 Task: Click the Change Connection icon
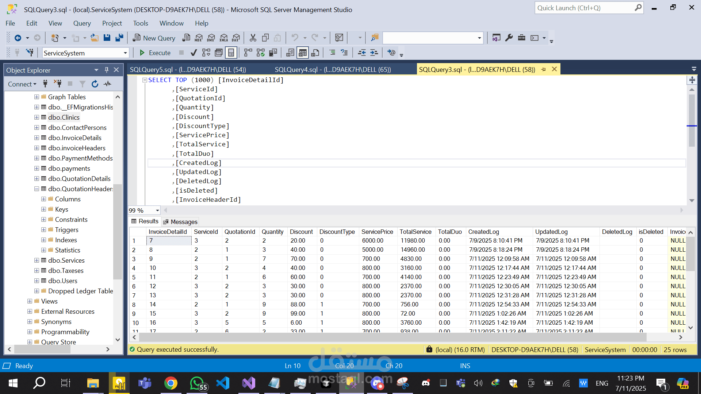coord(30,53)
